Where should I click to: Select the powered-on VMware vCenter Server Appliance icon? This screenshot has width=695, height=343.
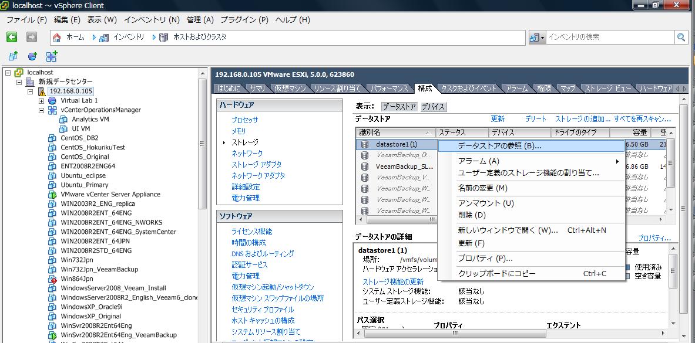(52, 194)
